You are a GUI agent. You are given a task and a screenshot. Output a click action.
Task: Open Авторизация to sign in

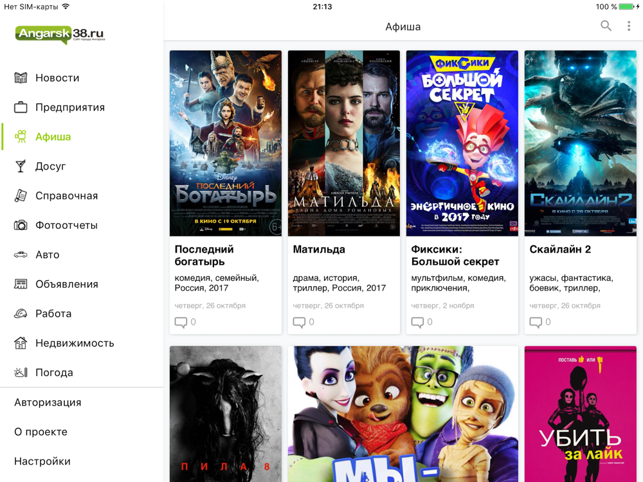pos(48,402)
